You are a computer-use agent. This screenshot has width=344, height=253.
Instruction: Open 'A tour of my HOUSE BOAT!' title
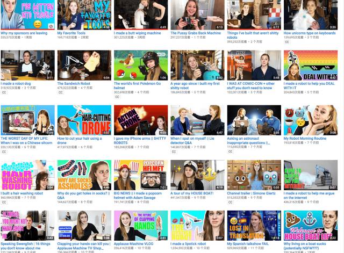point(192,193)
